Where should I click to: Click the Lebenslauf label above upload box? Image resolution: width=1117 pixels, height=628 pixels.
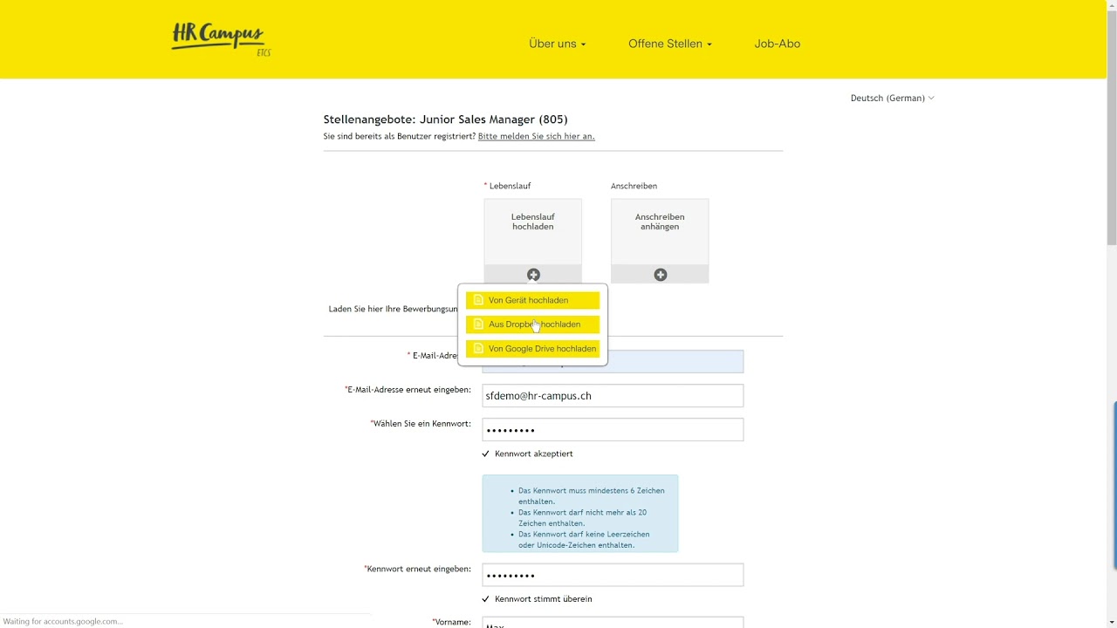(510, 186)
